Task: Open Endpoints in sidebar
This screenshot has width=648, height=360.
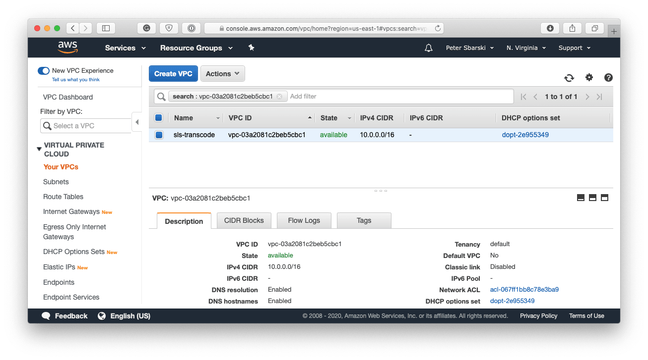Action: point(59,282)
